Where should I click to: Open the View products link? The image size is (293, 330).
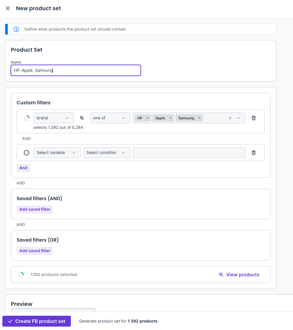pyautogui.click(x=239, y=275)
